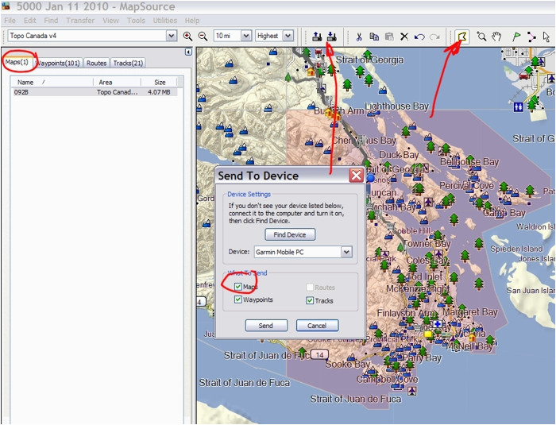Click the Undo arrow icon
The image size is (556, 425).
click(x=419, y=37)
